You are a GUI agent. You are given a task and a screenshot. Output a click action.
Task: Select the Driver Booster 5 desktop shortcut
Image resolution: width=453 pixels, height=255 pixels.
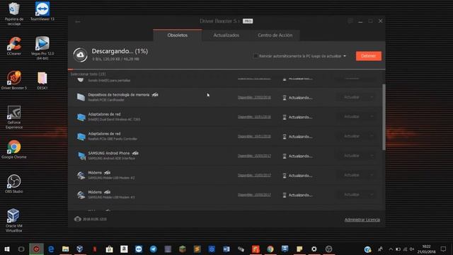coord(14,80)
